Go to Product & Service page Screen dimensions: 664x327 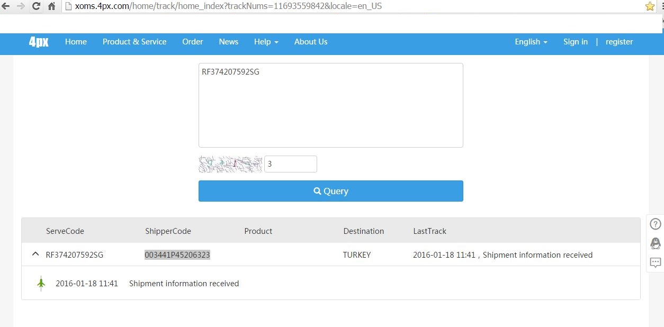[134, 42]
